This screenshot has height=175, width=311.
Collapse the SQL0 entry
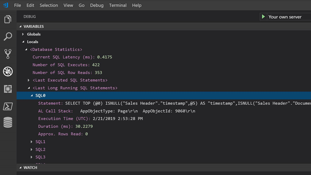tap(32, 95)
